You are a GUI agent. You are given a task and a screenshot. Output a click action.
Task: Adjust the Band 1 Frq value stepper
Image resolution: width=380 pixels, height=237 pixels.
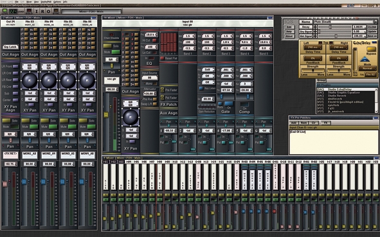(194, 42)
